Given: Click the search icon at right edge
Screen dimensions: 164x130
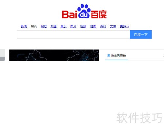Looking at the screenshot, I should pyautogui.click(x=163, y=56).
